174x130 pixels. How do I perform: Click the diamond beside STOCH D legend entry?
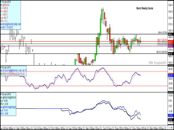click(x=1, y=74)
